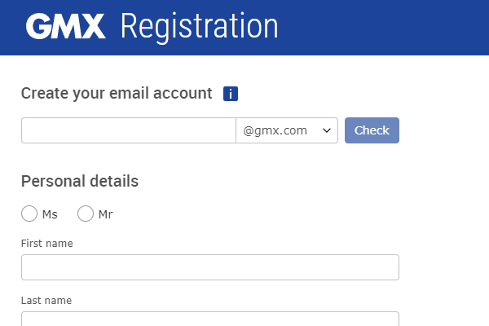Click into the First name text box
The width and height of the screenshot is (489, 326).
click(x=209, y=267)
